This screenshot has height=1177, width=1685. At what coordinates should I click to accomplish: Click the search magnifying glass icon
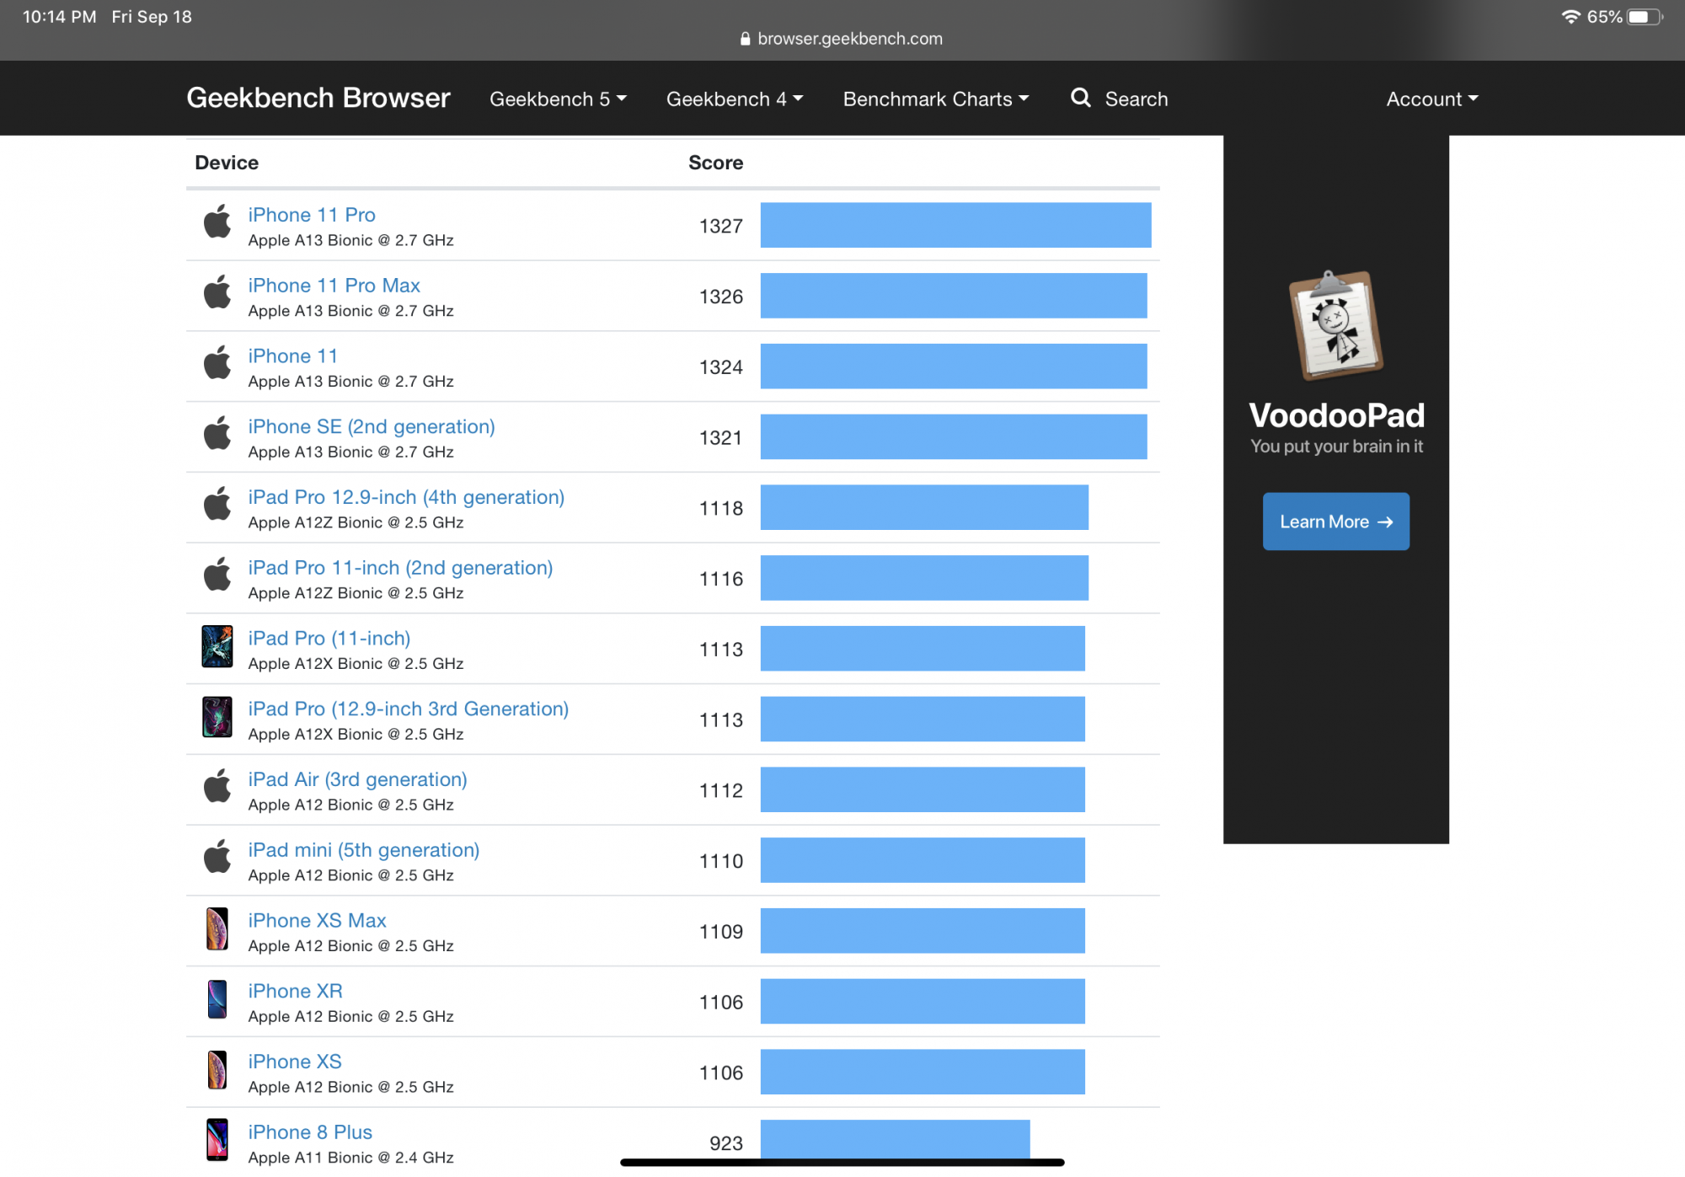coord(1080,98)
